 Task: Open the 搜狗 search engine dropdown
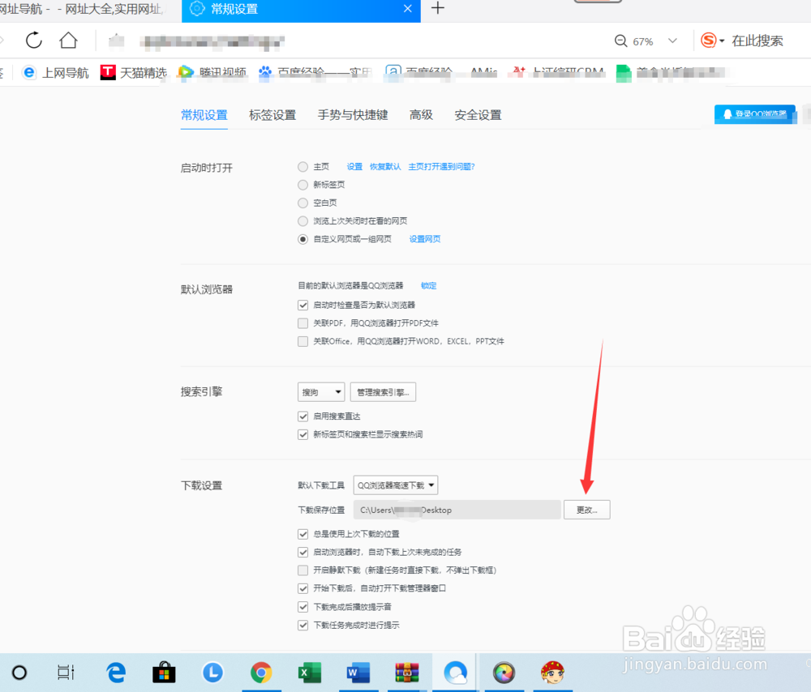(x=321, y=392)
